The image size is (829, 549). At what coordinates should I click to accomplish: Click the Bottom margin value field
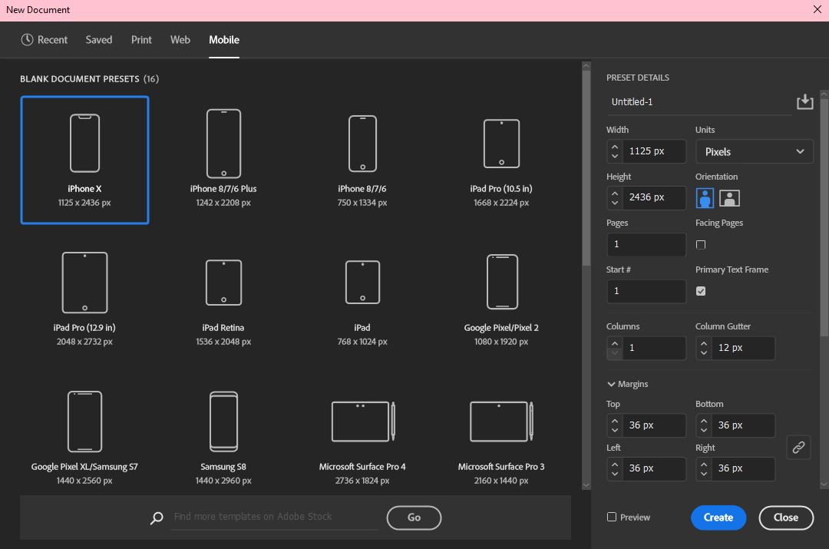(743, 425)
